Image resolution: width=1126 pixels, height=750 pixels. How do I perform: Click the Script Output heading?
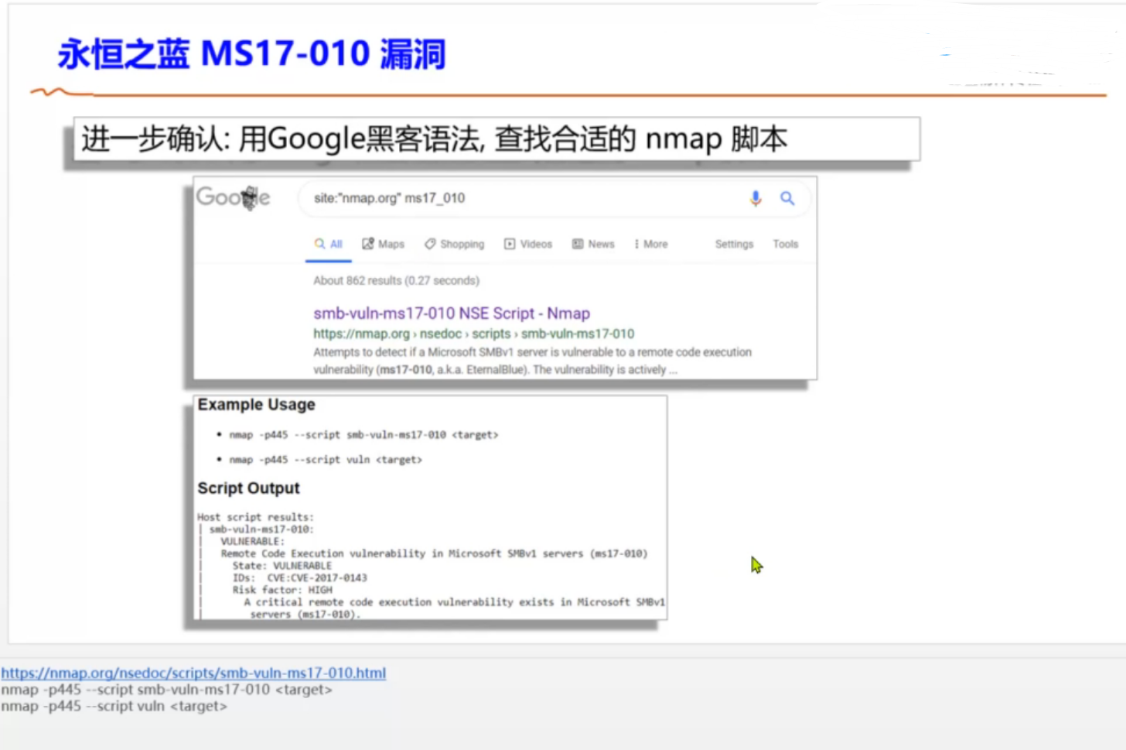point(248,488)
